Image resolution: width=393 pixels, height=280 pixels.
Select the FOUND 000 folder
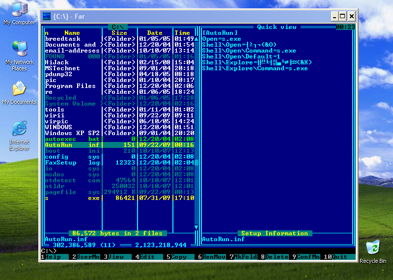tap(119, 56)
